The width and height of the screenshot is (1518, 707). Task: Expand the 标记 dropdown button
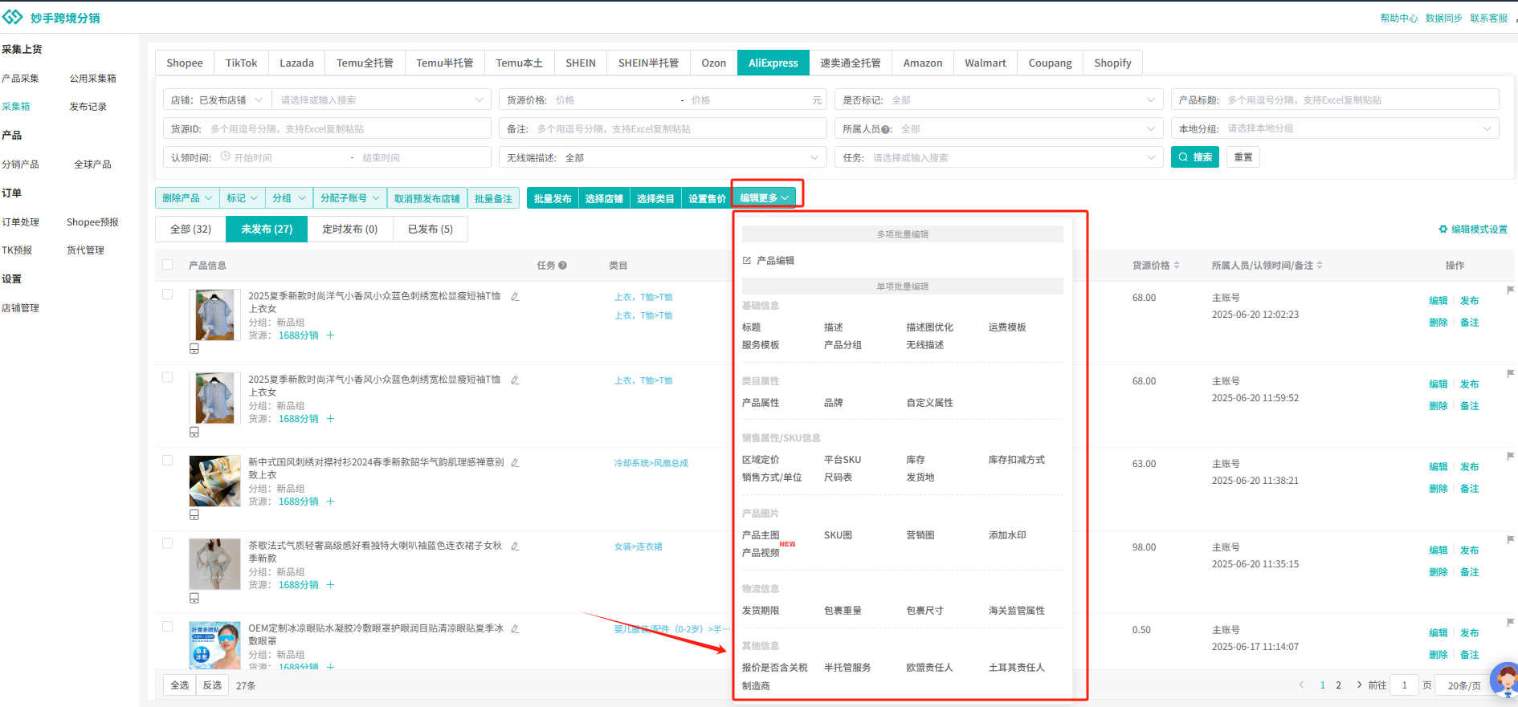tap(242, 198)
